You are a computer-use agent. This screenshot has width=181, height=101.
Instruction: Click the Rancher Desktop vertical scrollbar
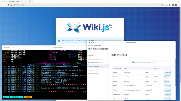175,72
